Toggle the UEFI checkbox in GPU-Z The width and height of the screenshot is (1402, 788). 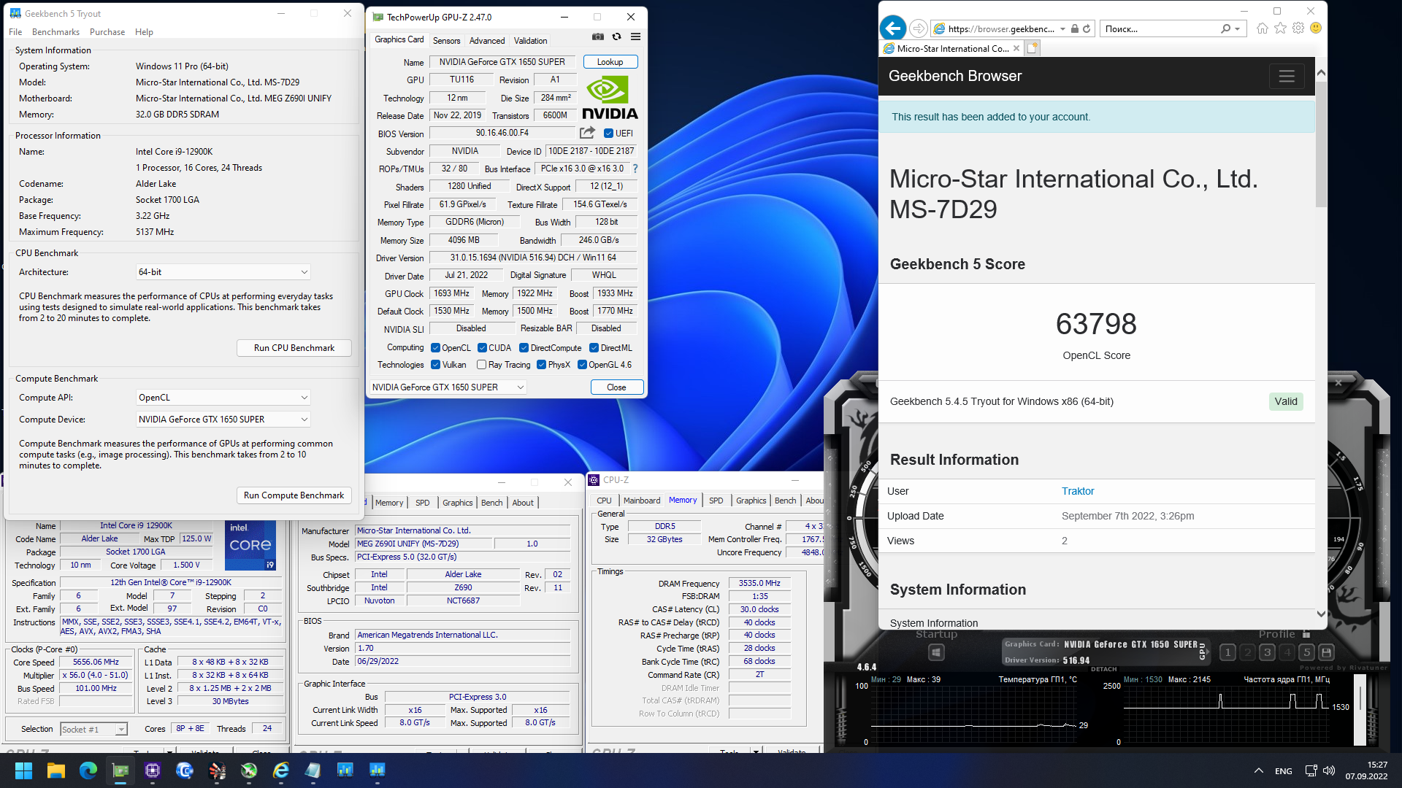point(608,134)
